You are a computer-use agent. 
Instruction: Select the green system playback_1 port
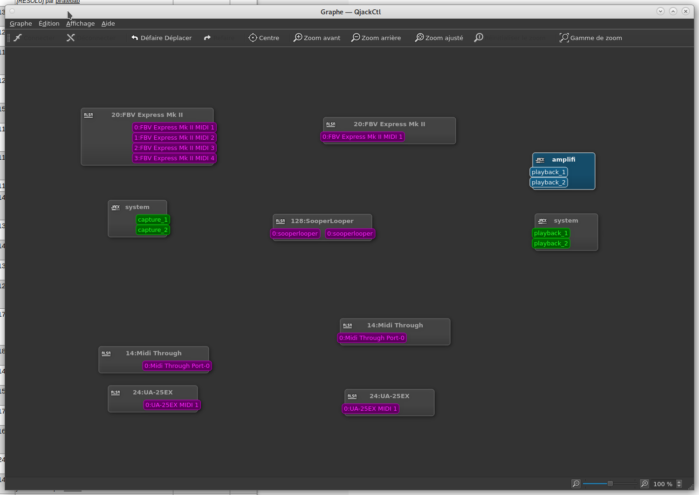(x=551, y=233)
